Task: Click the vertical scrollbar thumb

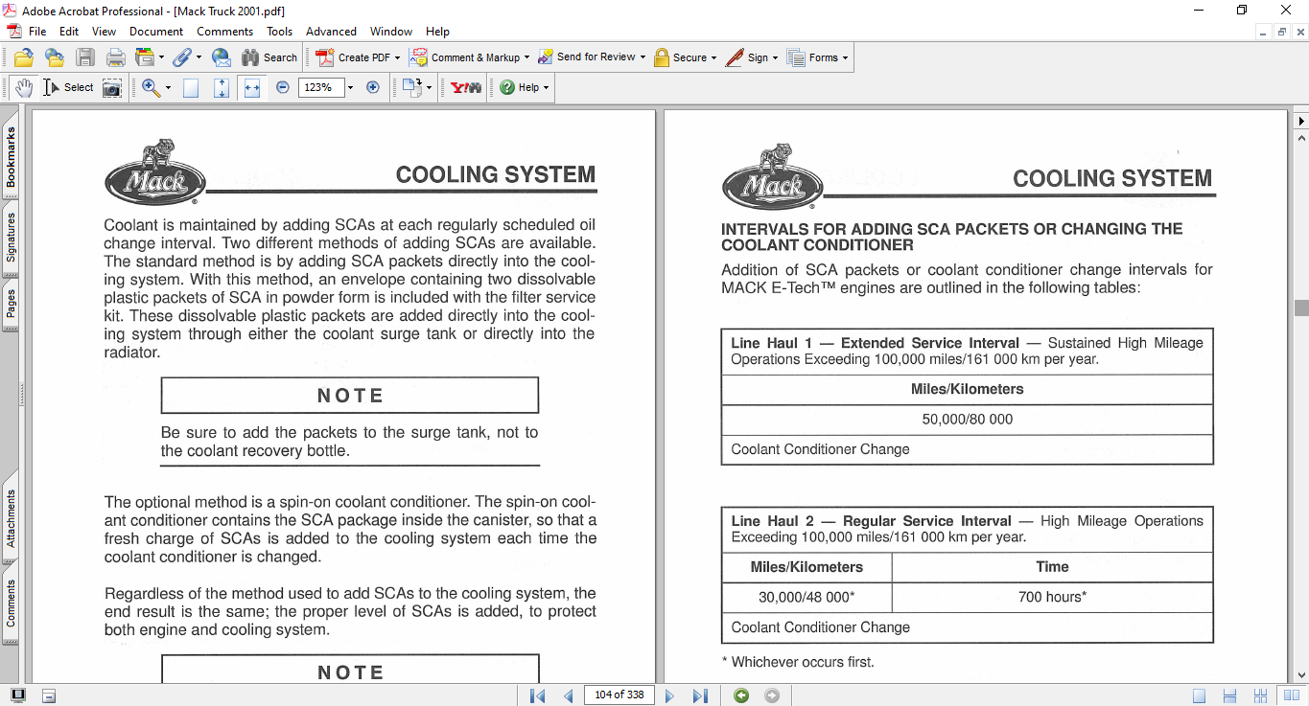Action: 1301,307
